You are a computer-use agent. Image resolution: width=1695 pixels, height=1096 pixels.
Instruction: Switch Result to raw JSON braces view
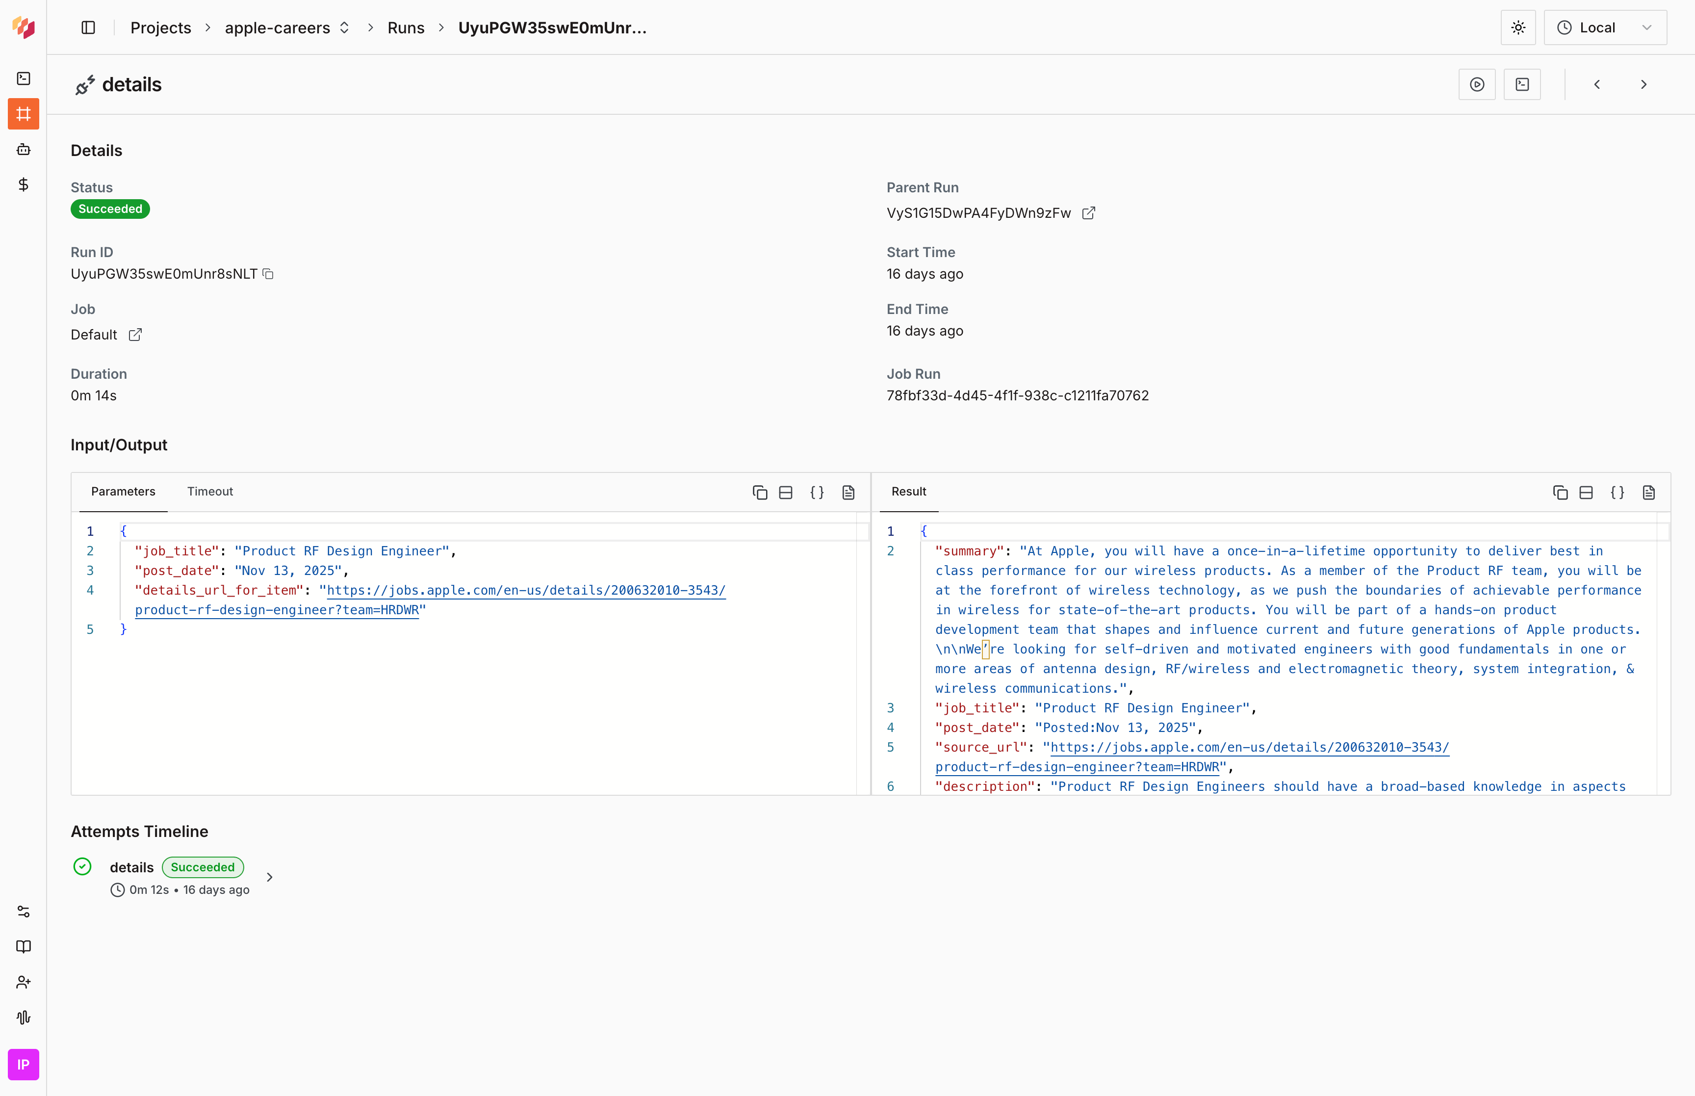pyautogui.click(x=1617, y=493)
